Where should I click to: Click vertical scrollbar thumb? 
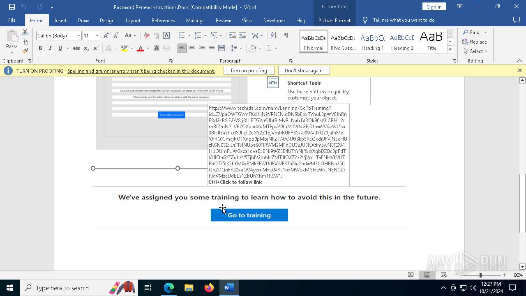click(522, 203)
